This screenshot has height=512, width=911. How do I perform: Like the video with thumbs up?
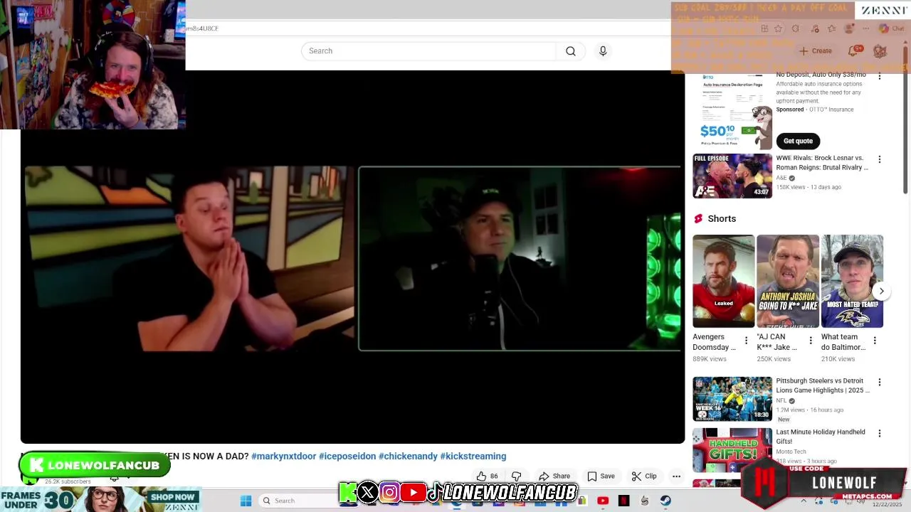[488, 476]
